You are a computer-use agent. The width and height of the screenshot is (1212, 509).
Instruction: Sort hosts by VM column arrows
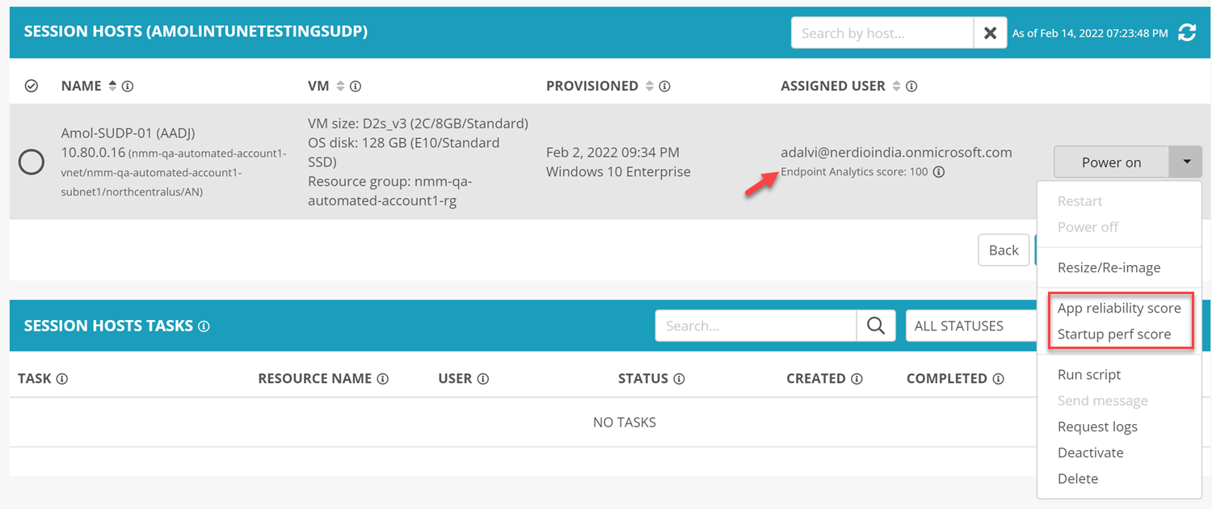(340, 86)
